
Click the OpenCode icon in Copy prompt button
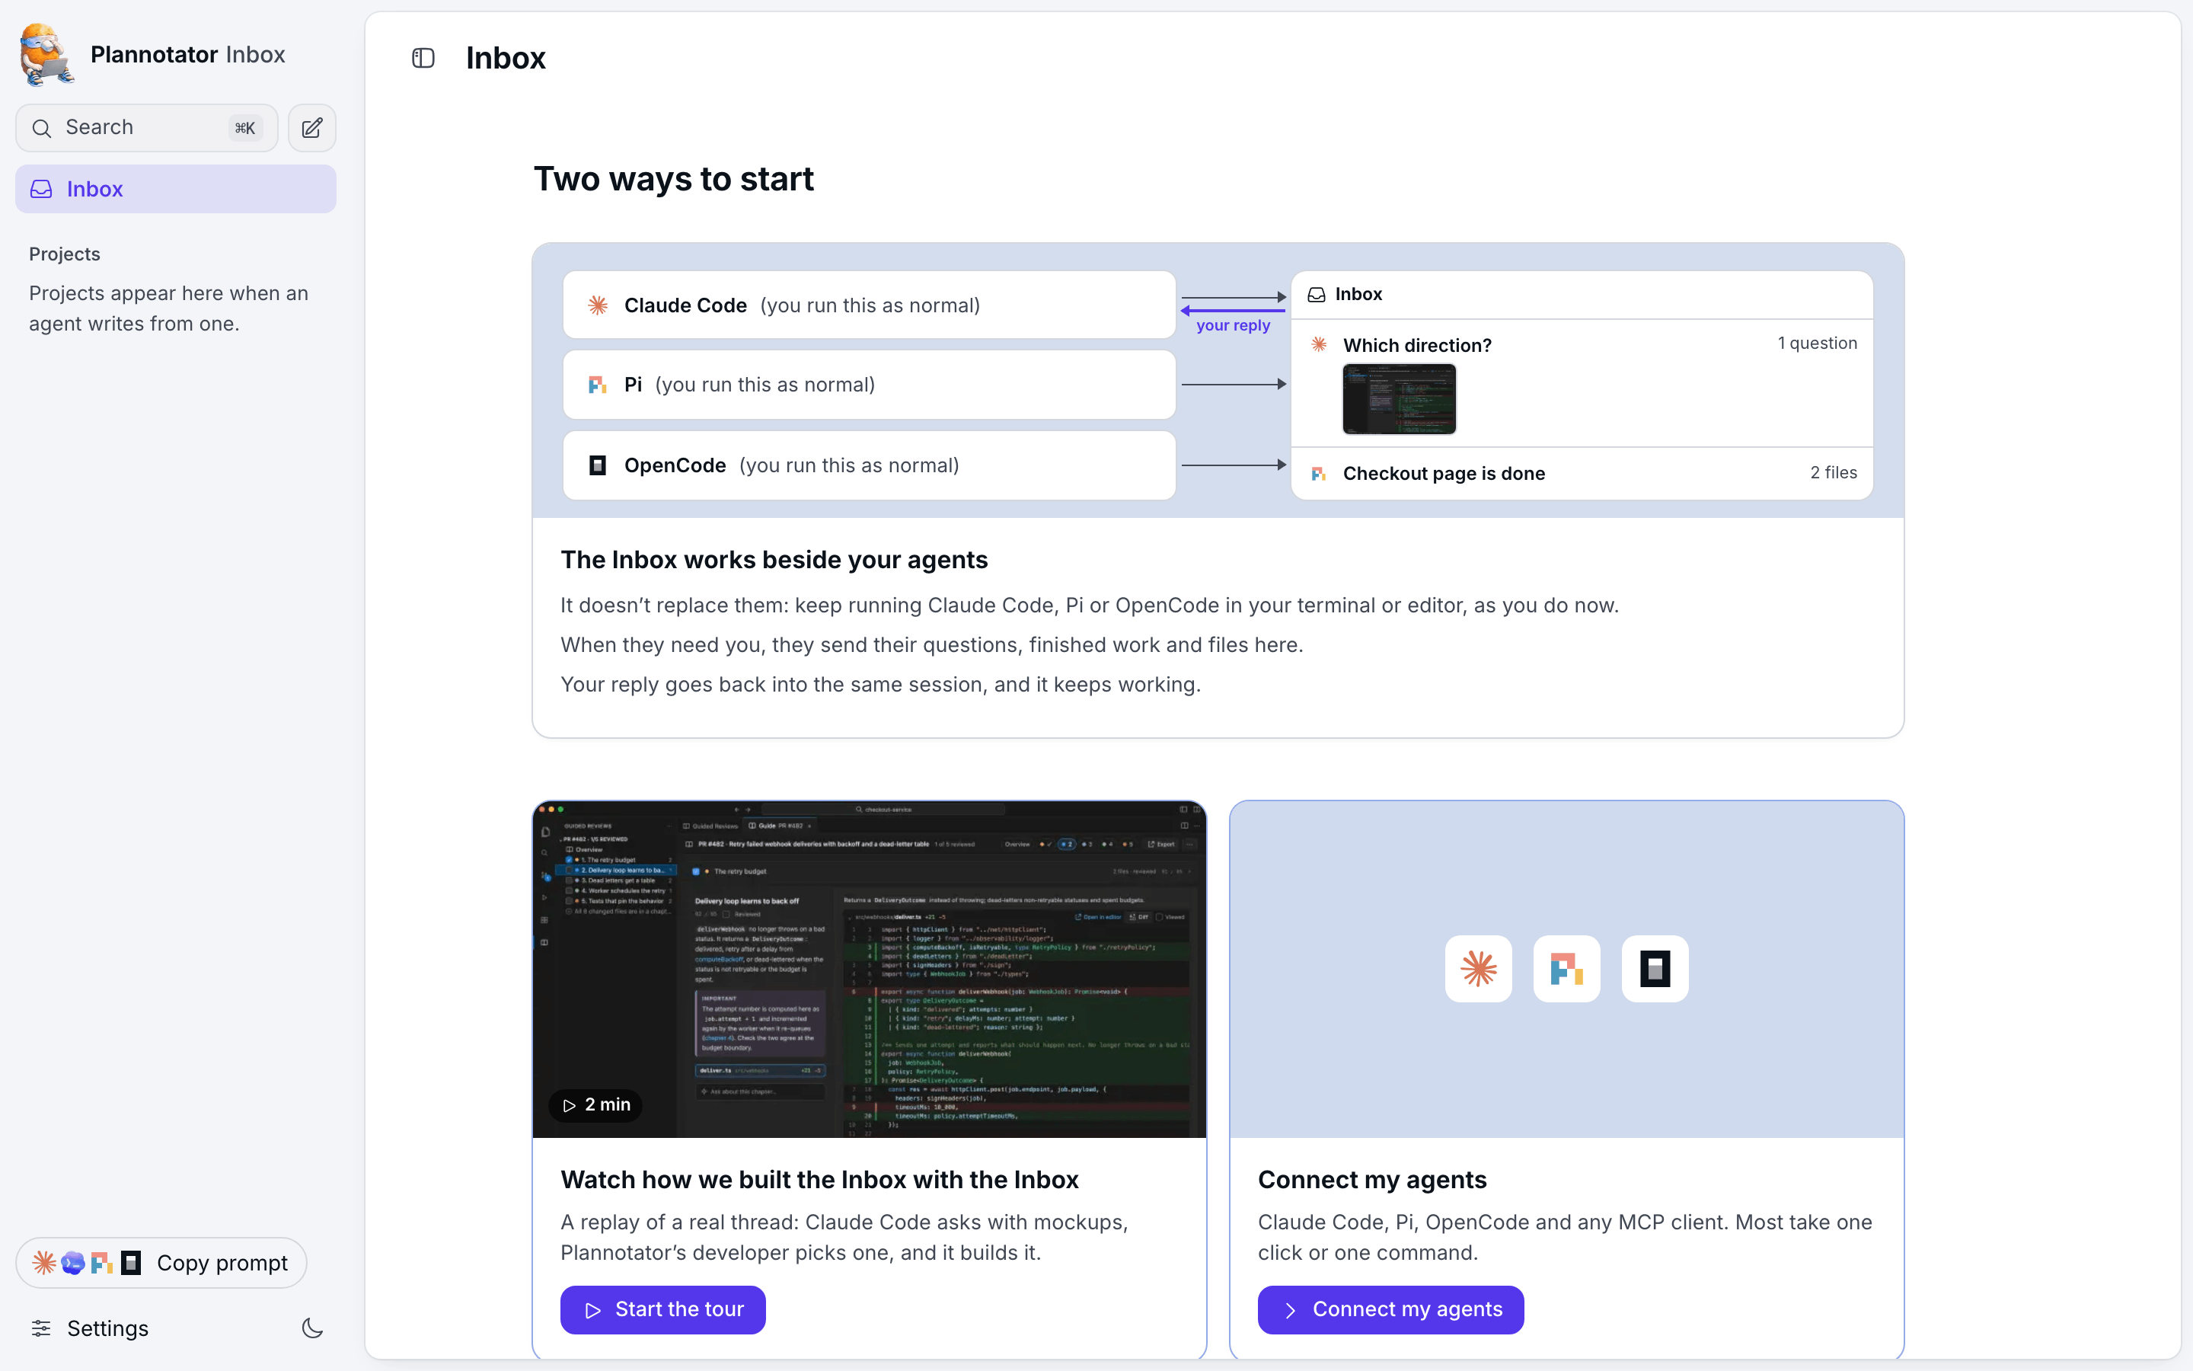(x=130, y=1262)
